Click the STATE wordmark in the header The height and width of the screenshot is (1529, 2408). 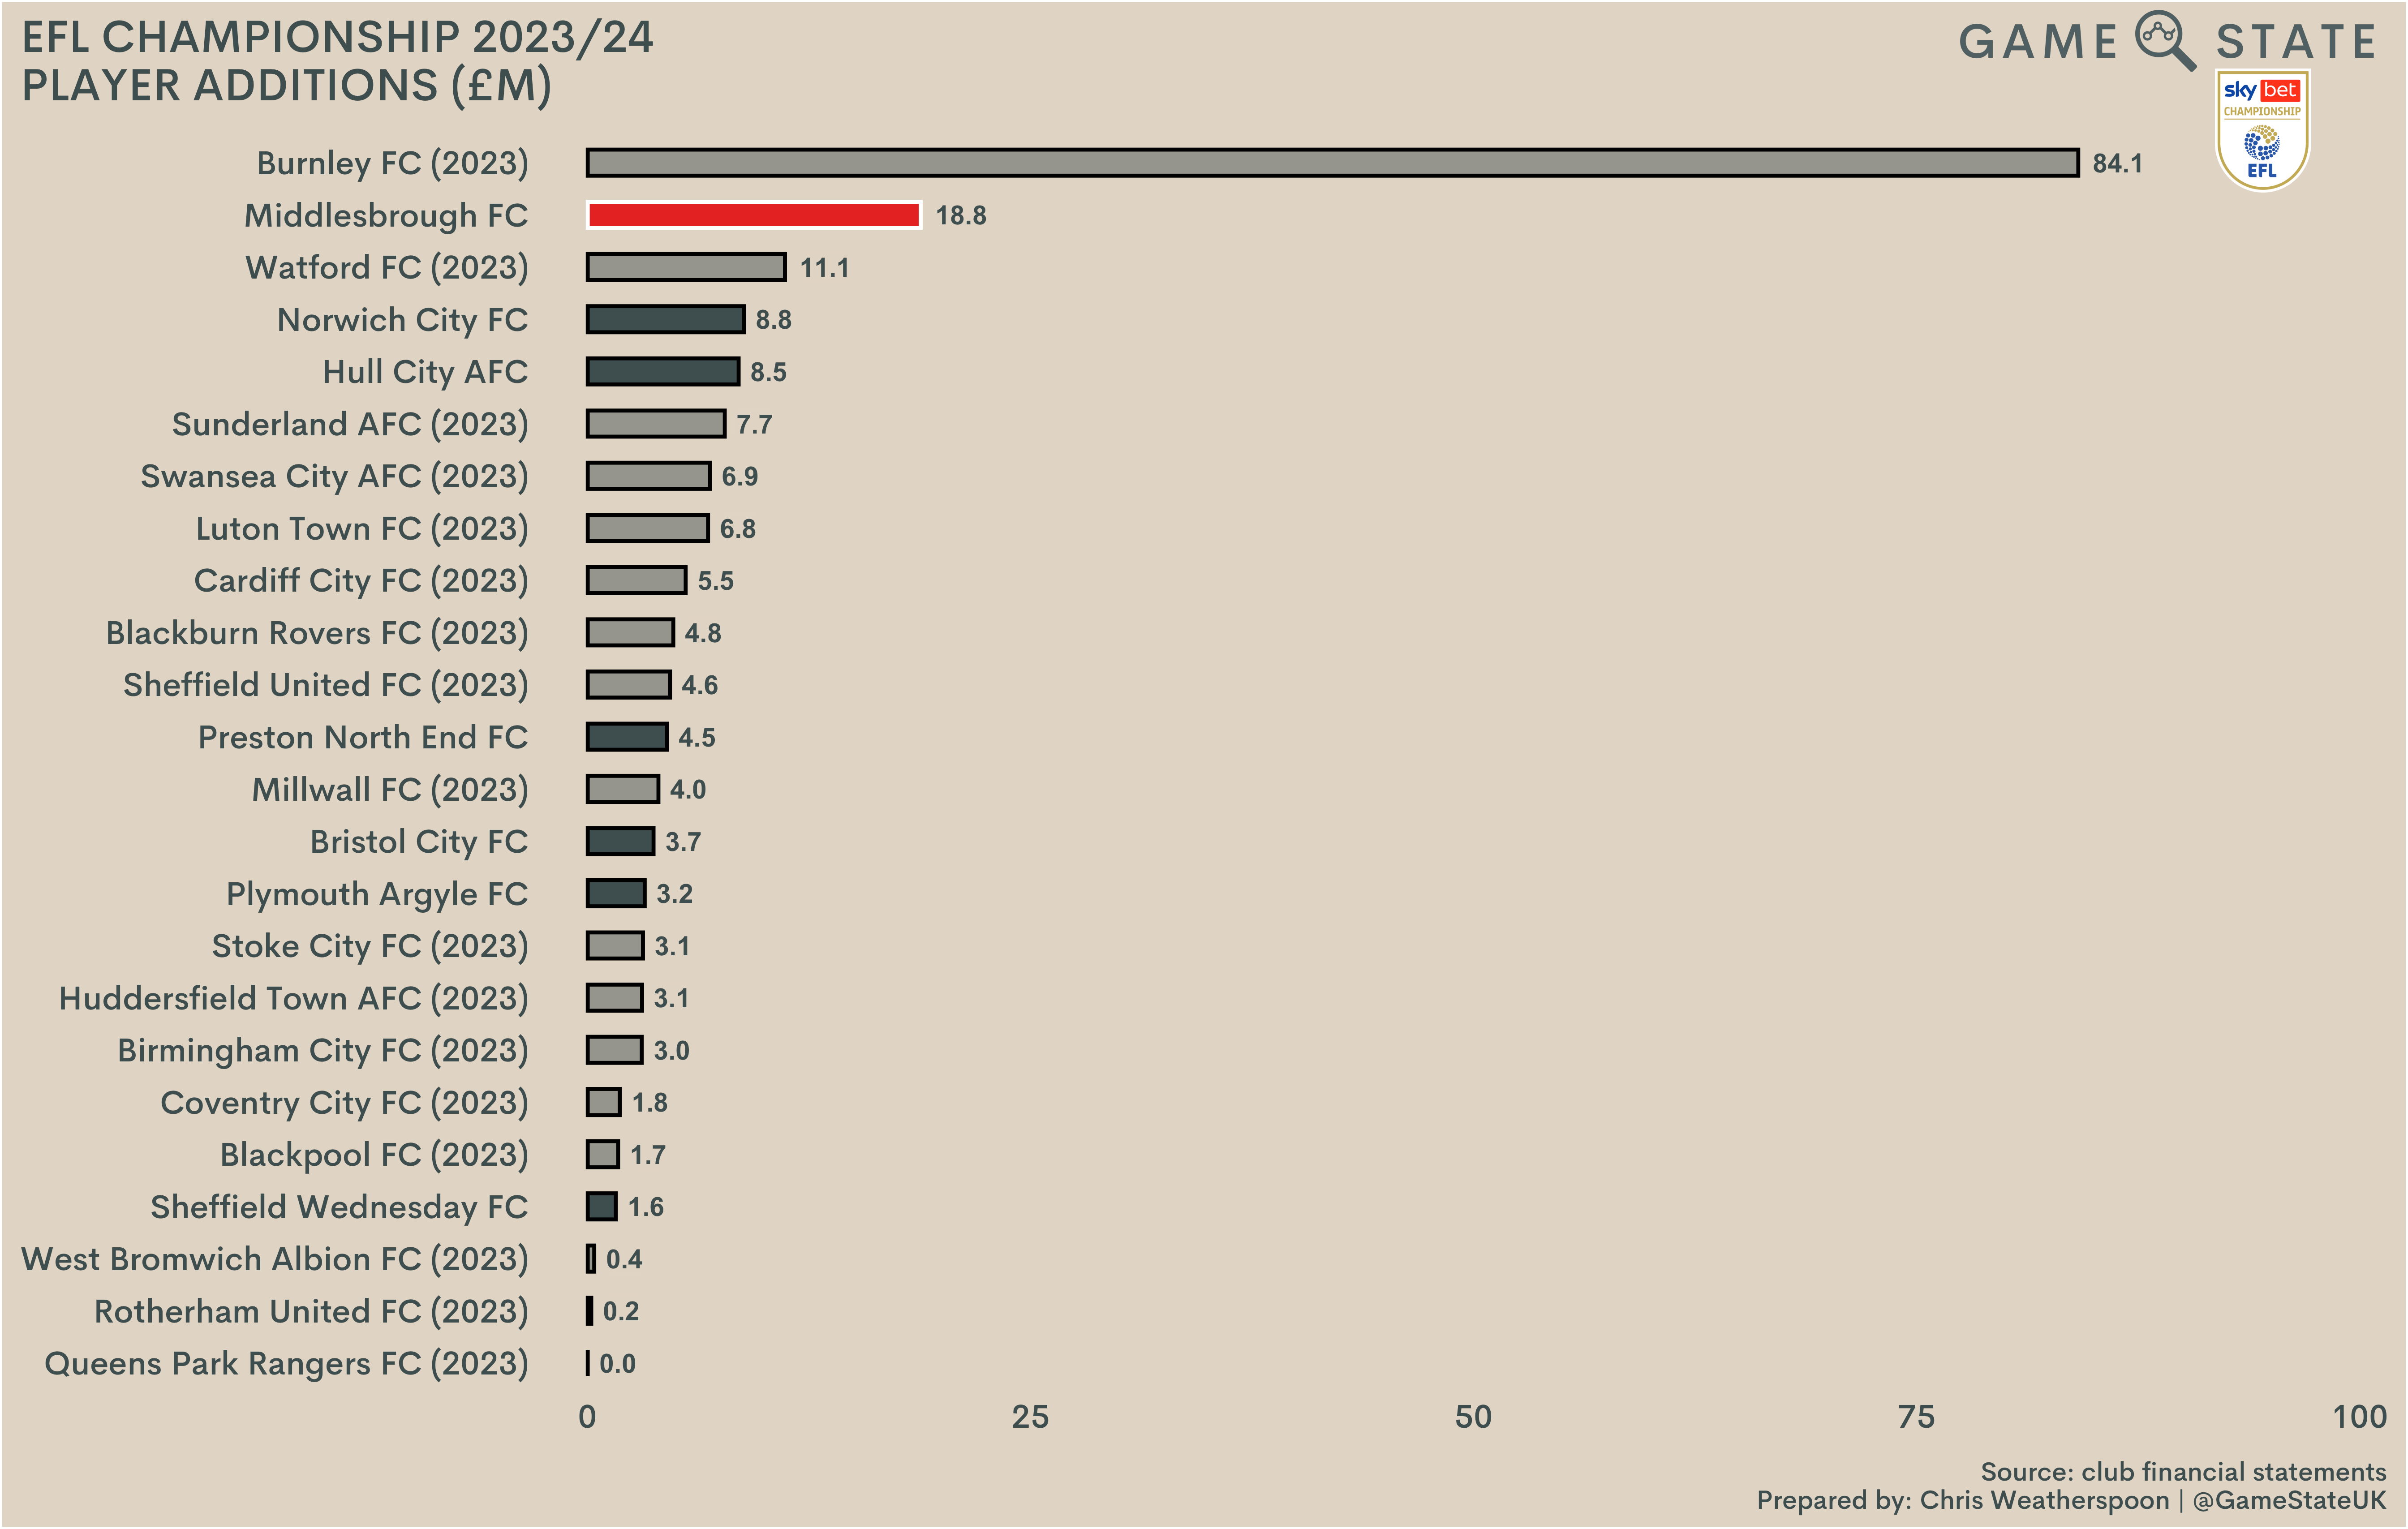(2295, 42)
